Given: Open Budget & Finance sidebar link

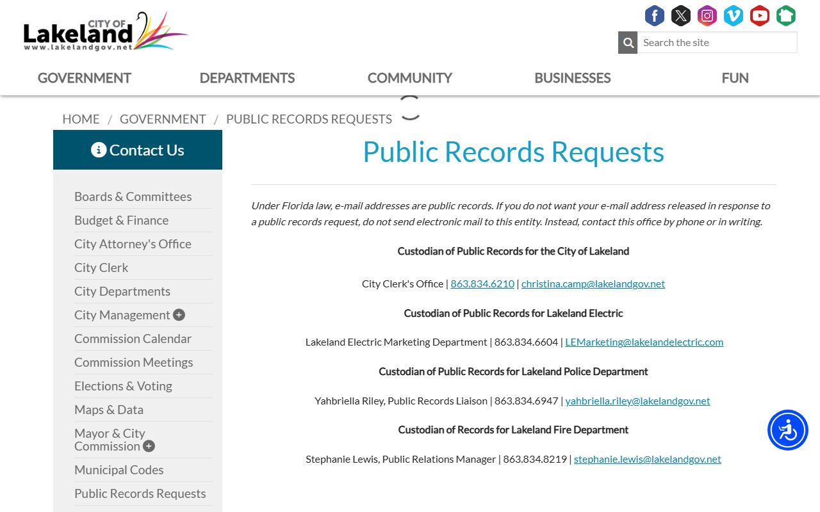Looking at the screenshot, I should click(x=122, y=220).
